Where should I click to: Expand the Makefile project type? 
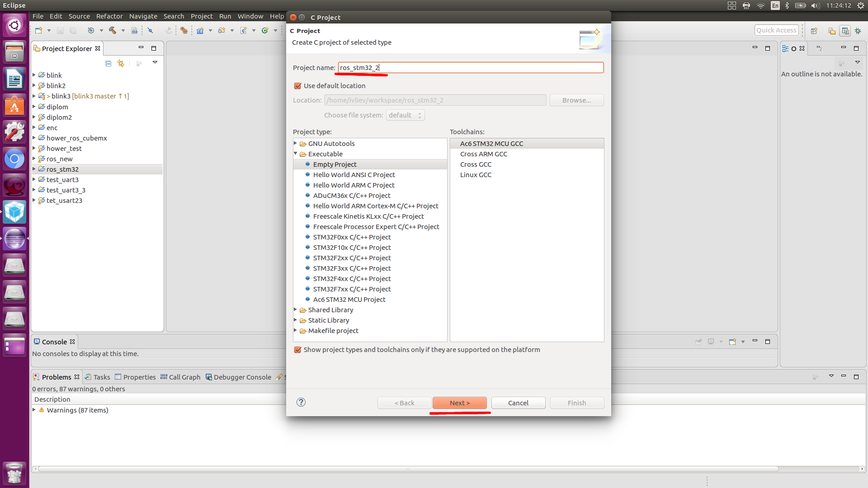tap(296, 330)
